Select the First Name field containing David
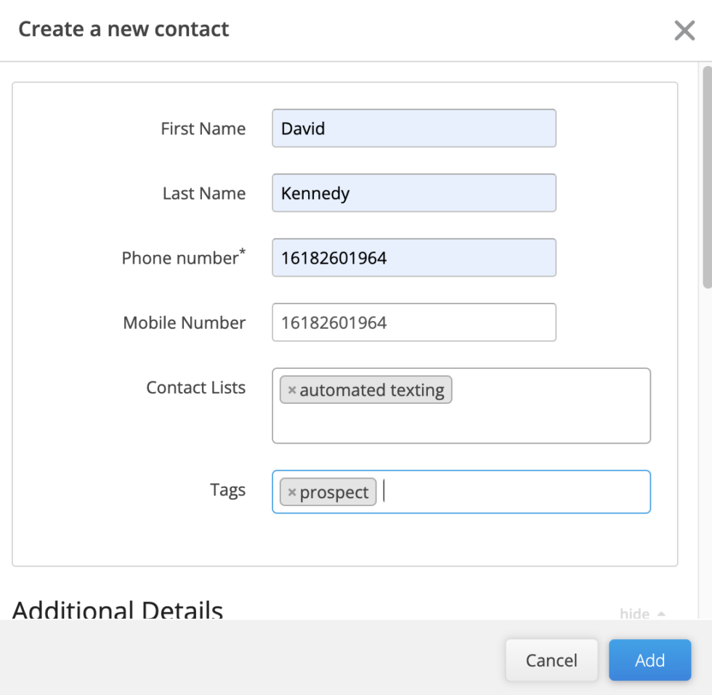Viewport: 712px width, 695px height. (x=414, y=128)
